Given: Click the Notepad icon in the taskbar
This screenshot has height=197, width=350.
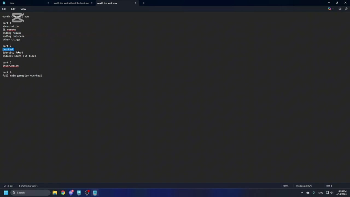Looking at the screenshot, I should [95, 193].
